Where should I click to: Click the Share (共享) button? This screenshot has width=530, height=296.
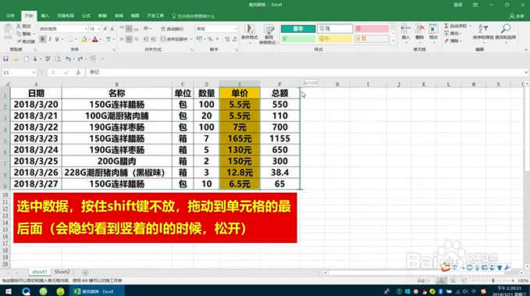(517, 16)
